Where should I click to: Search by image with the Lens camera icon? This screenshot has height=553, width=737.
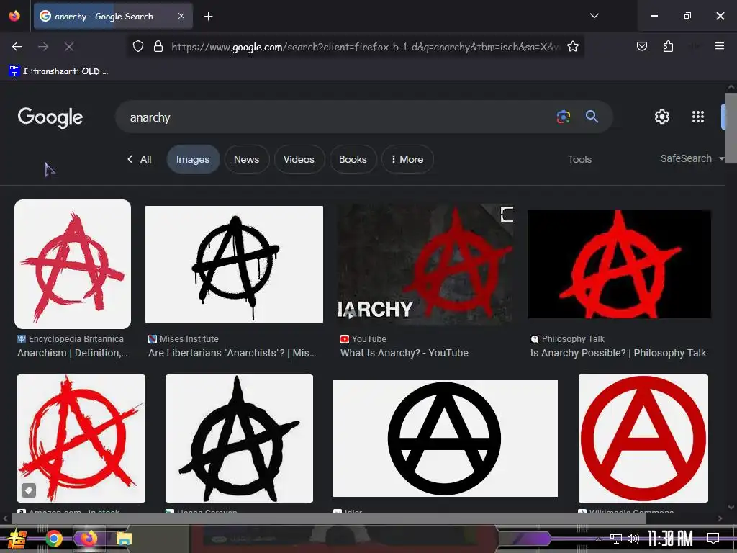point(563,117)
